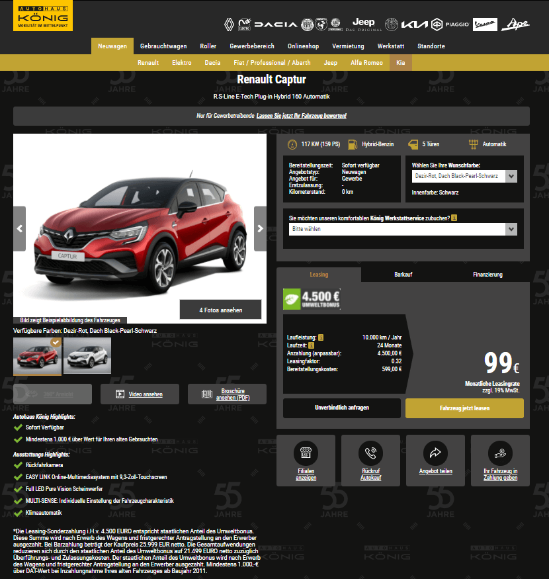Click the greyed 360° Ansicht button
Image resolution: width=549 pixels, height=579 pixels.
(52, 394)
